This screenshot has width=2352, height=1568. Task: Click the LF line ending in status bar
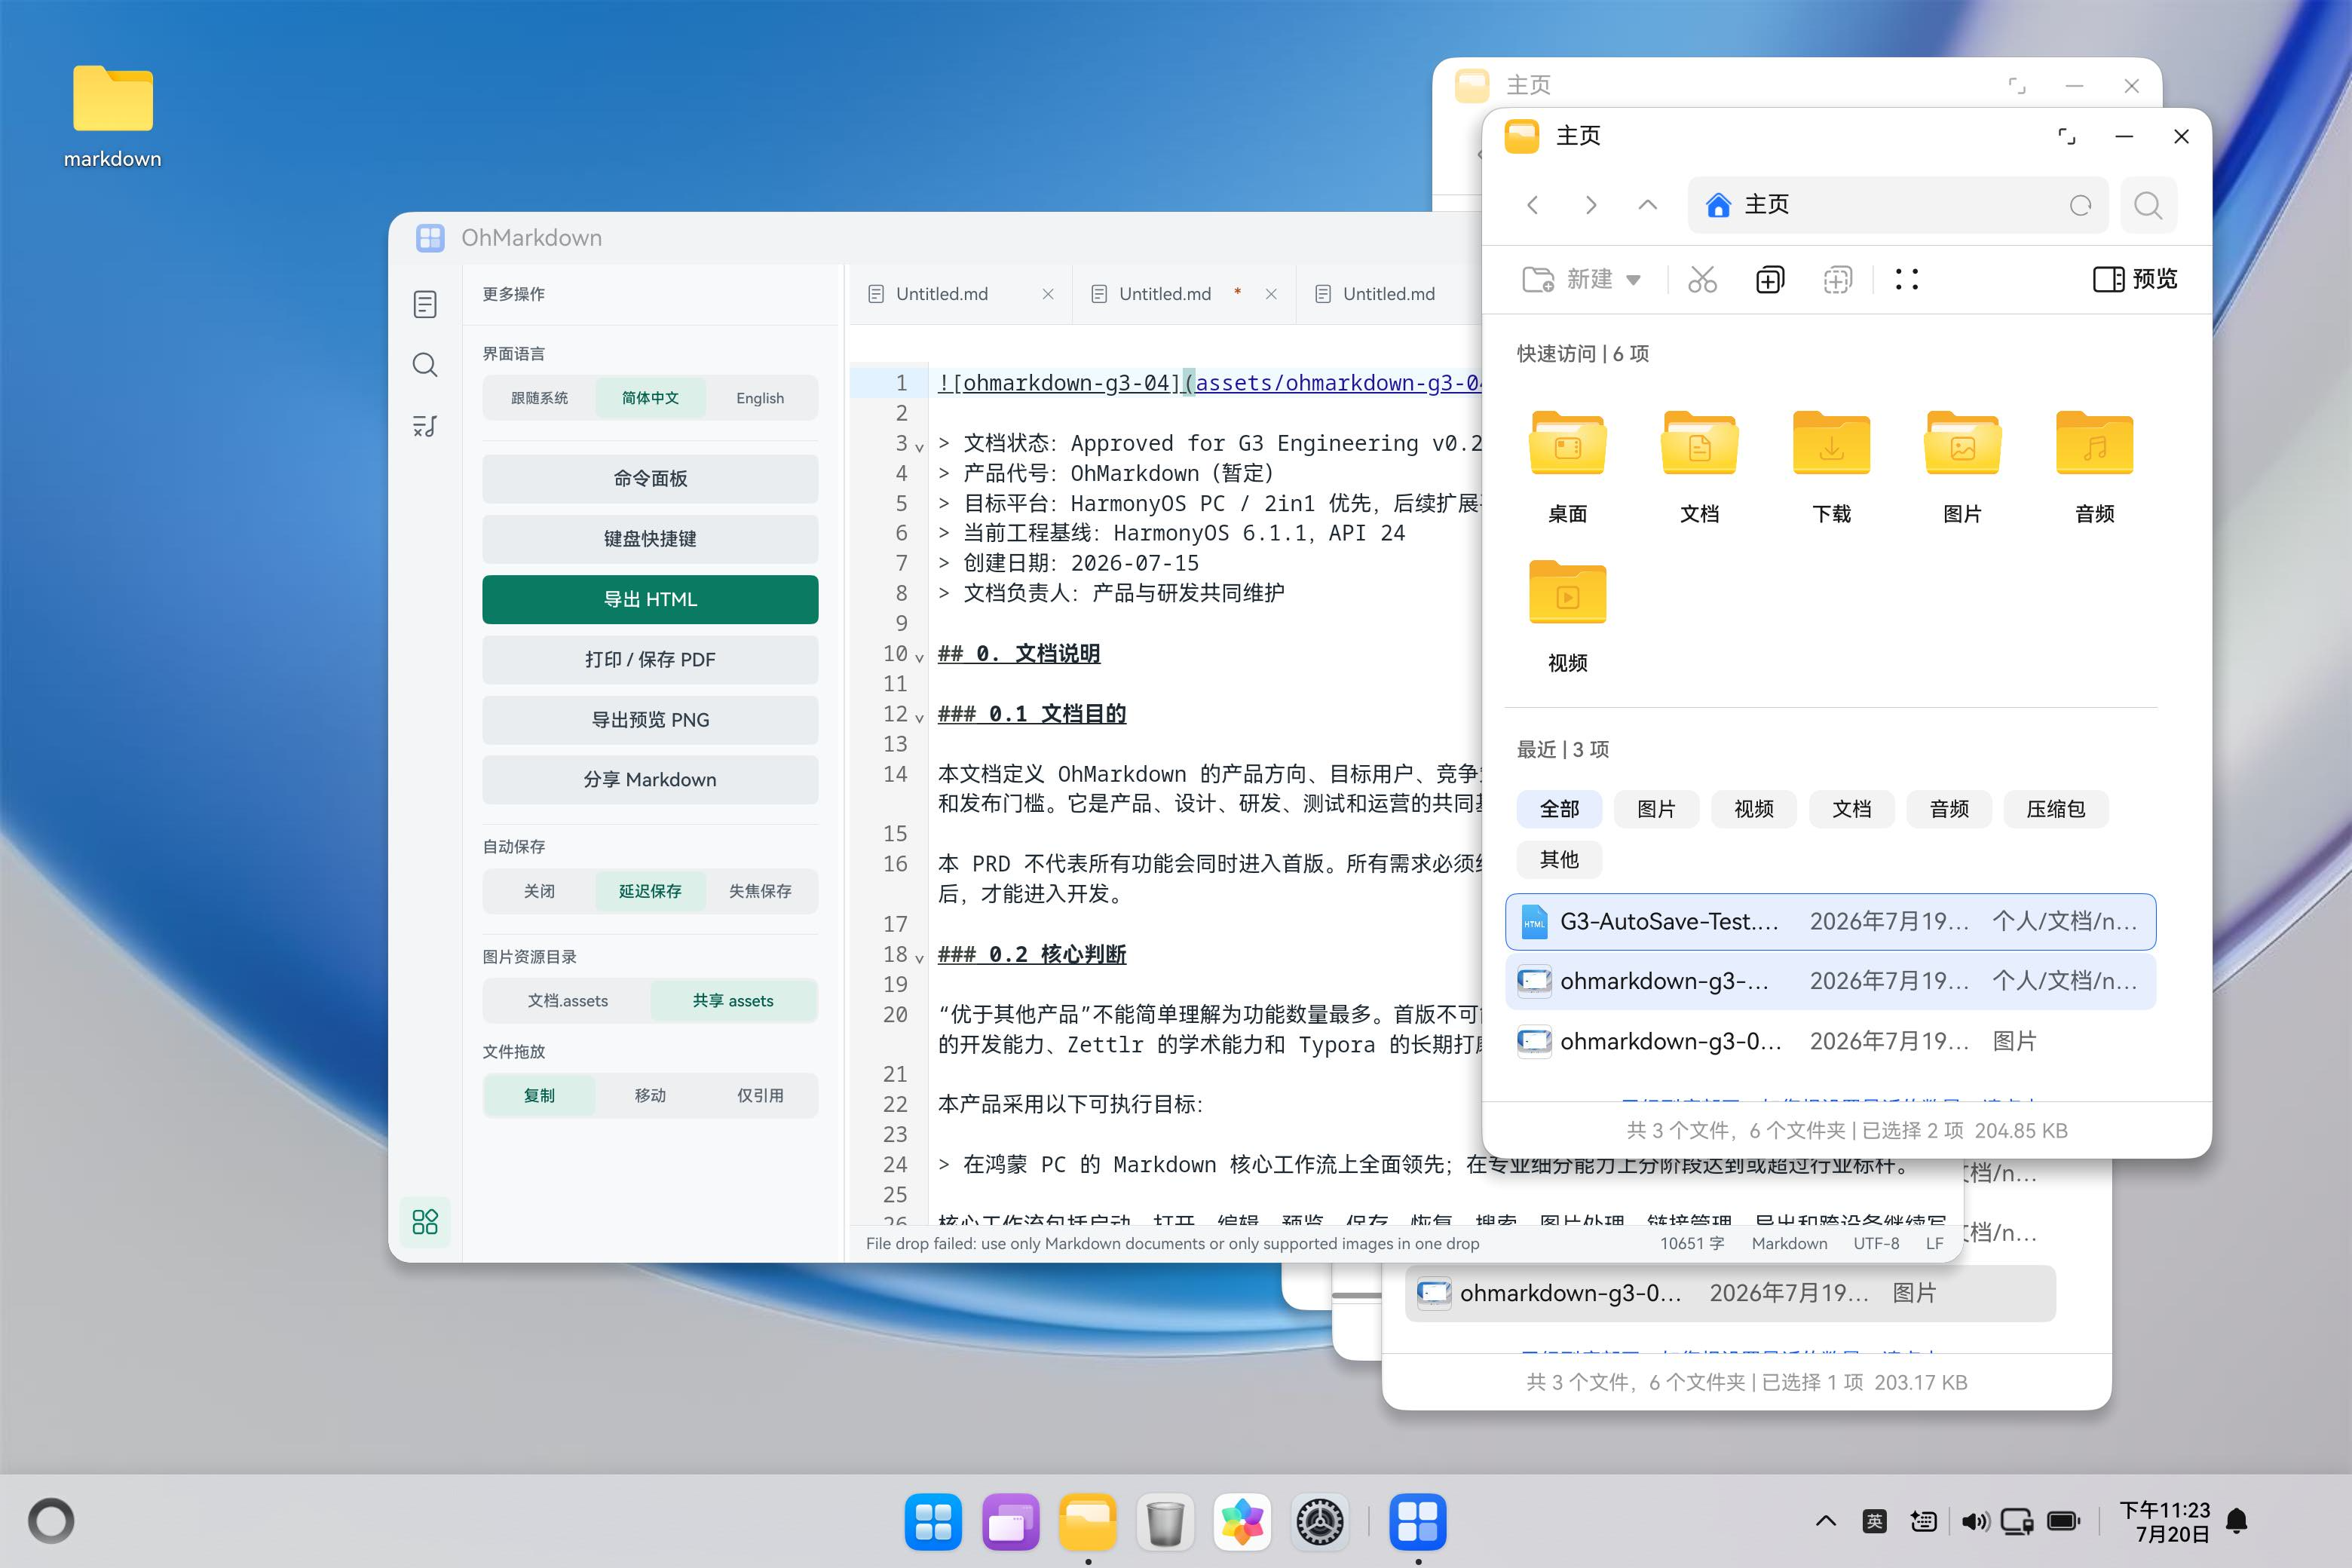point(1935,1243)
